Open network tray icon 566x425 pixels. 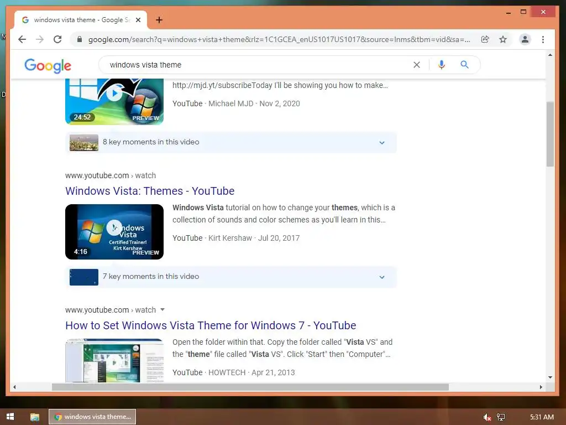501,417
